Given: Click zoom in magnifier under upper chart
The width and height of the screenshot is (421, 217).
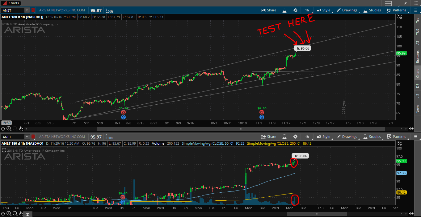Looking at the screenshot, I should pyautogui.click(x=9, y=128).
